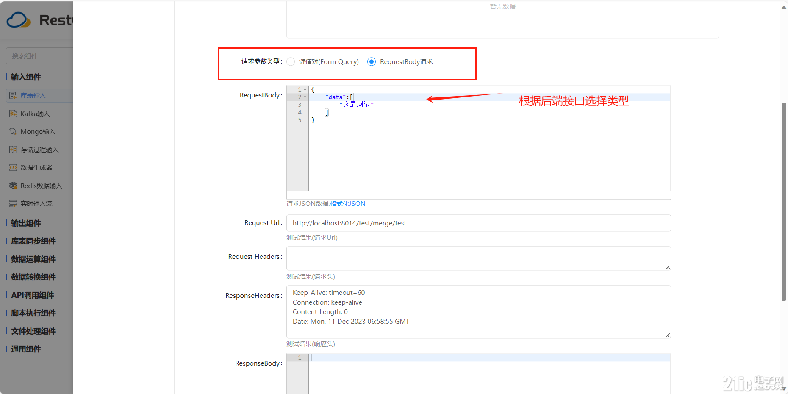788x394 pixels.
Task: Click the 测试结果(请求Url) hint text
Action: 312,238
